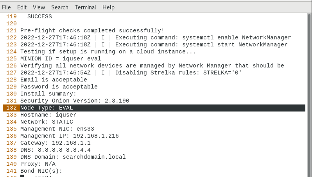Click the vertical scrollbar in the terminal

309,95
